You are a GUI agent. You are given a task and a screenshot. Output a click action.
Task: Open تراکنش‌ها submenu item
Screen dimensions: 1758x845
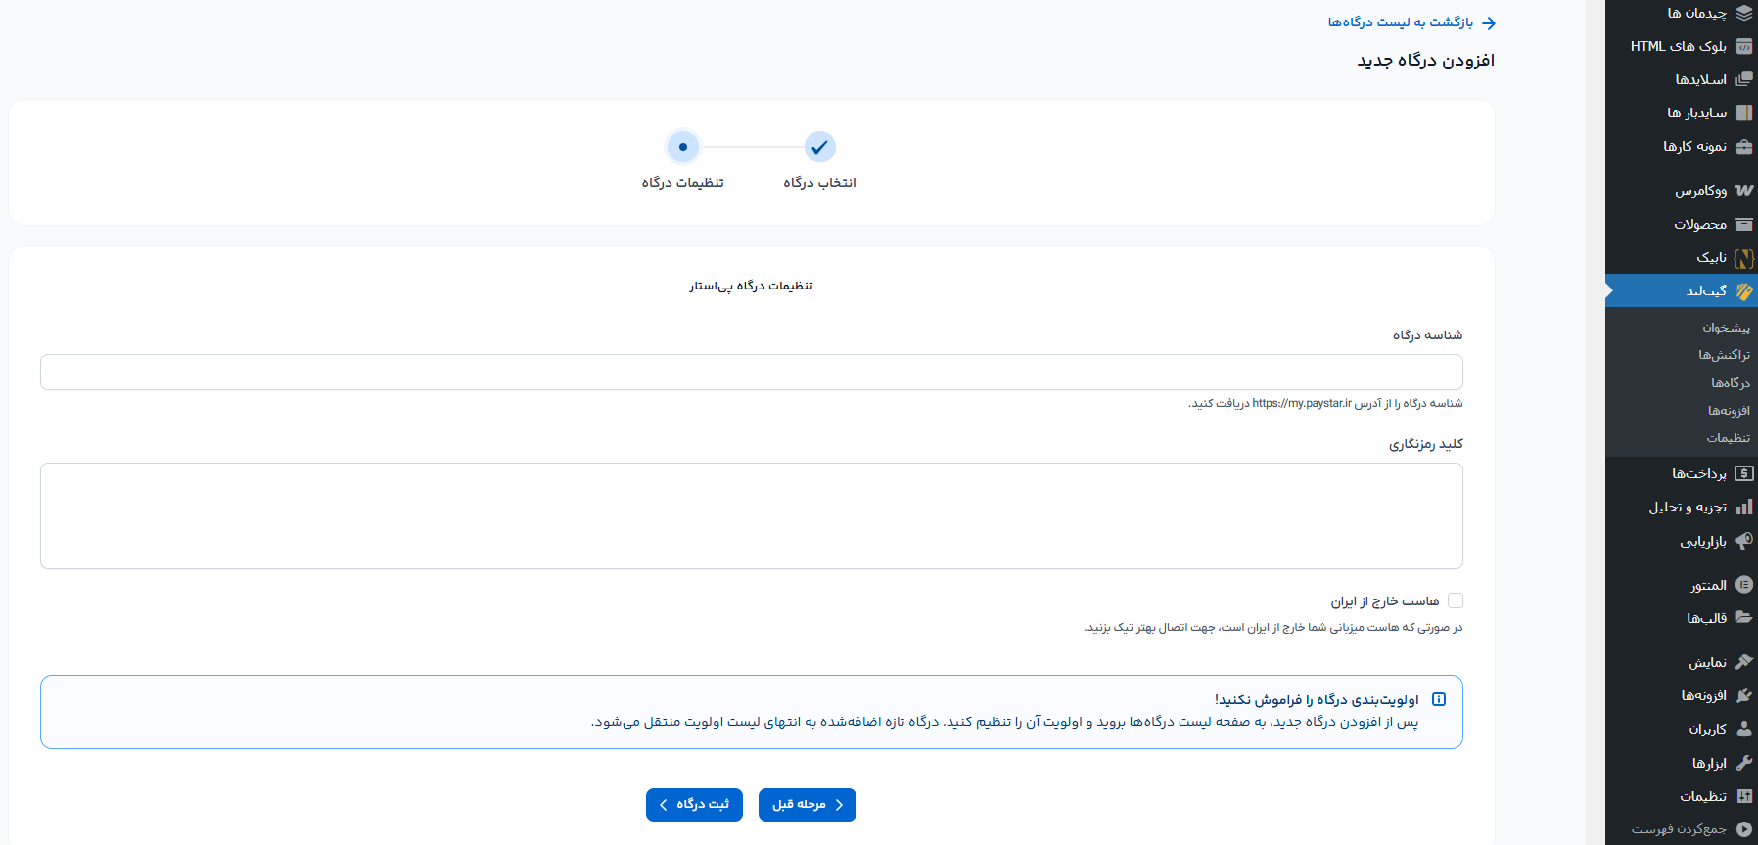(x=1724, y=355)
